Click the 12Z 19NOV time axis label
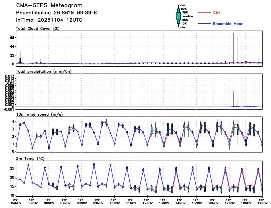 [261, 201]
